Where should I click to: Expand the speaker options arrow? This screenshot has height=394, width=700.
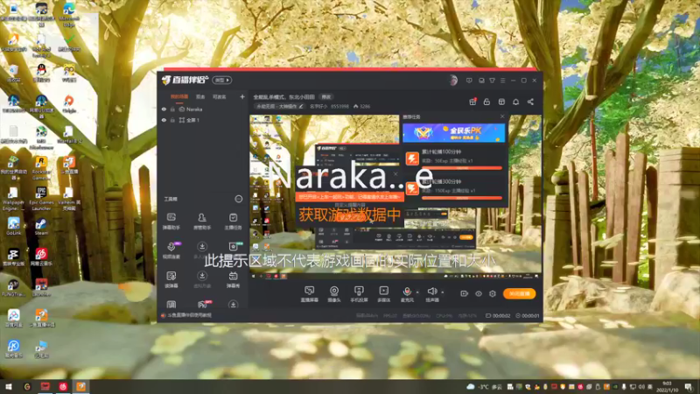point(443,292)
